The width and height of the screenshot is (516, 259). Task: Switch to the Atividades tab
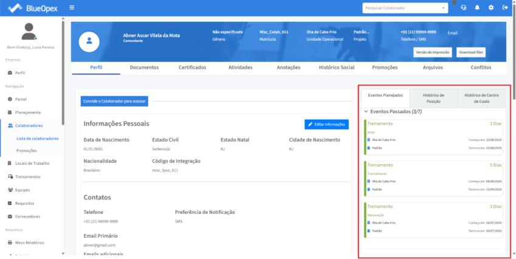(x=241, y=67)
